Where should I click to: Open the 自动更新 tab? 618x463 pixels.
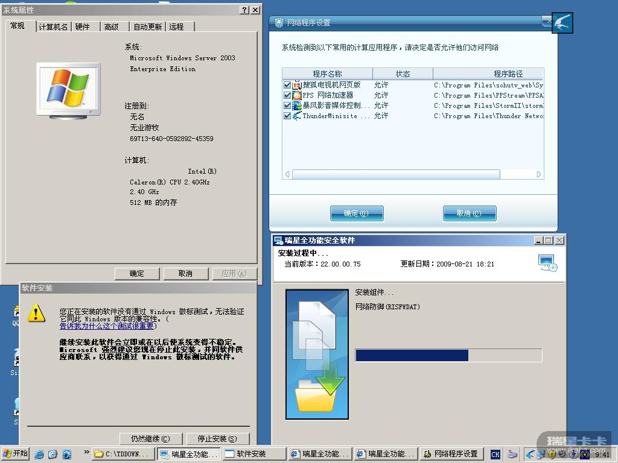tap(148, 27)
